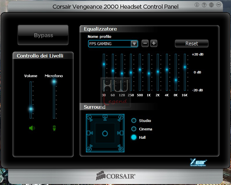
Task: Click the Xear Surround Headphone logo
Action: click(x=198, y=162)
